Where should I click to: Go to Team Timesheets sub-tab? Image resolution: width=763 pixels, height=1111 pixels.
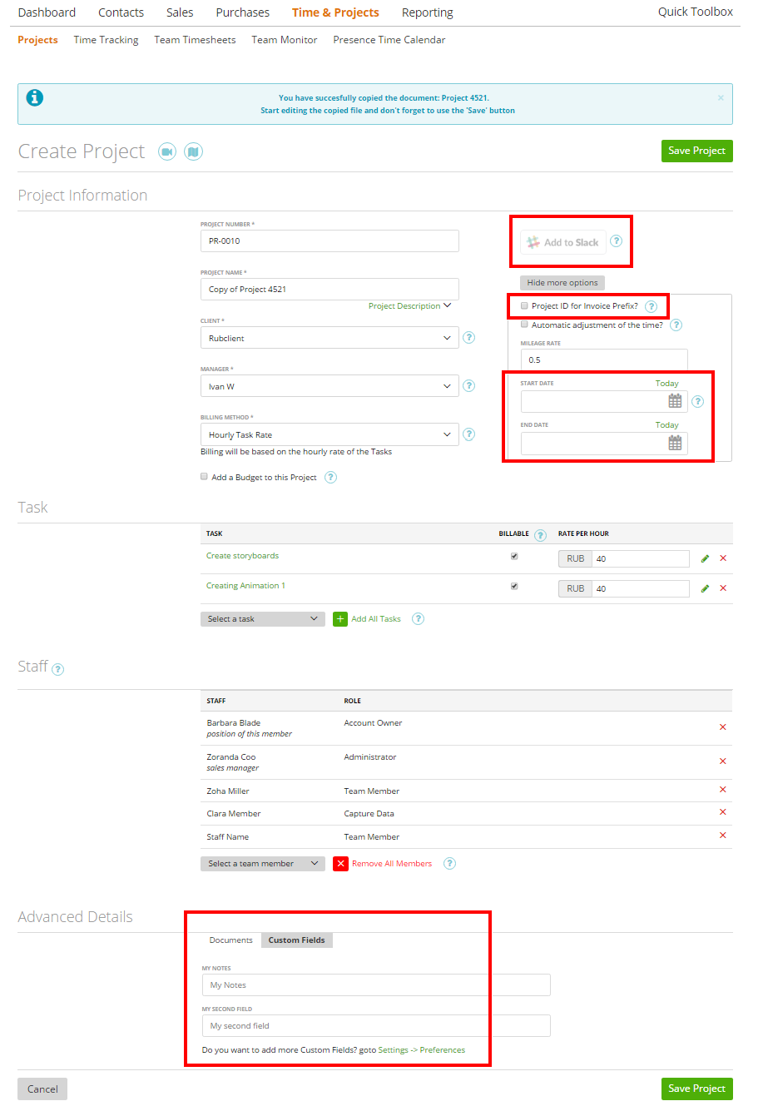click(195, 40)
